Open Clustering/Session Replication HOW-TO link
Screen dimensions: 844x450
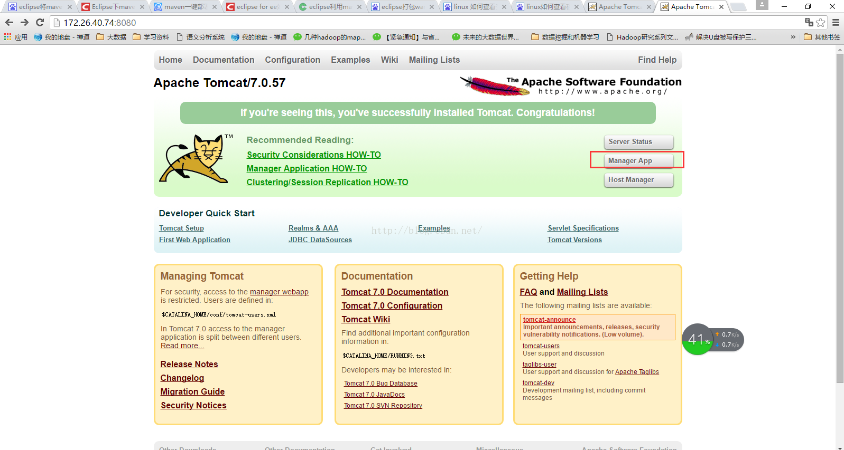327,182
